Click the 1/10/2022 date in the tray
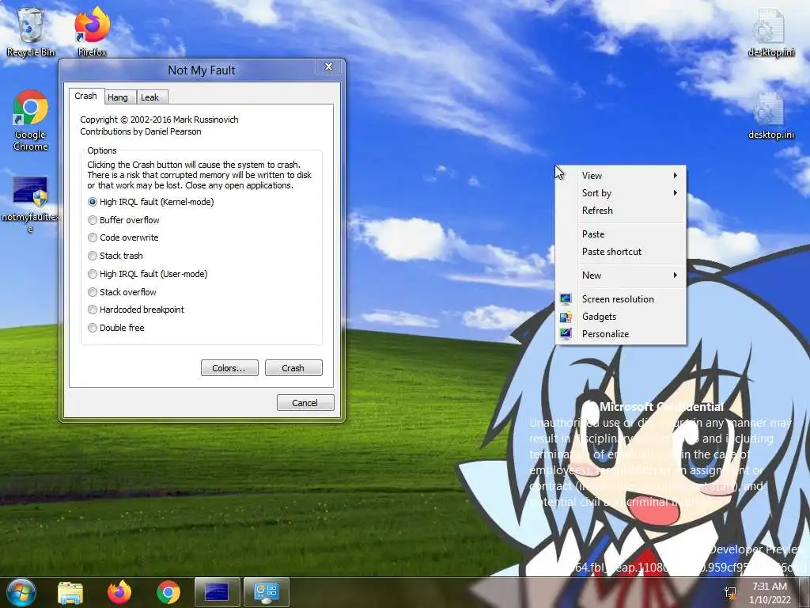 (x=770, y=600)
